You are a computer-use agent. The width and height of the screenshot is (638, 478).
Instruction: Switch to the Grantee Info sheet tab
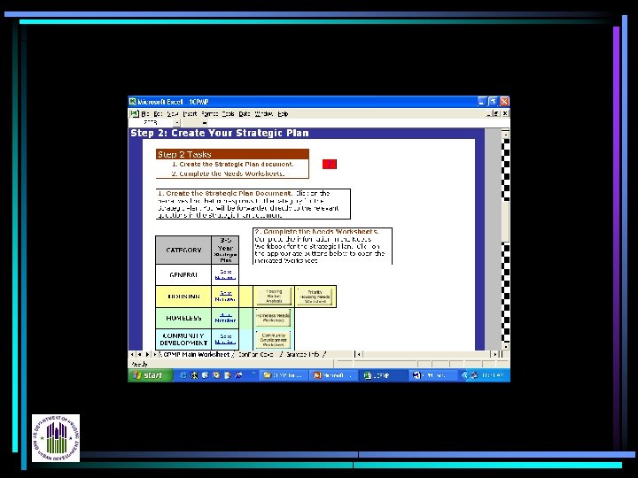303,354
